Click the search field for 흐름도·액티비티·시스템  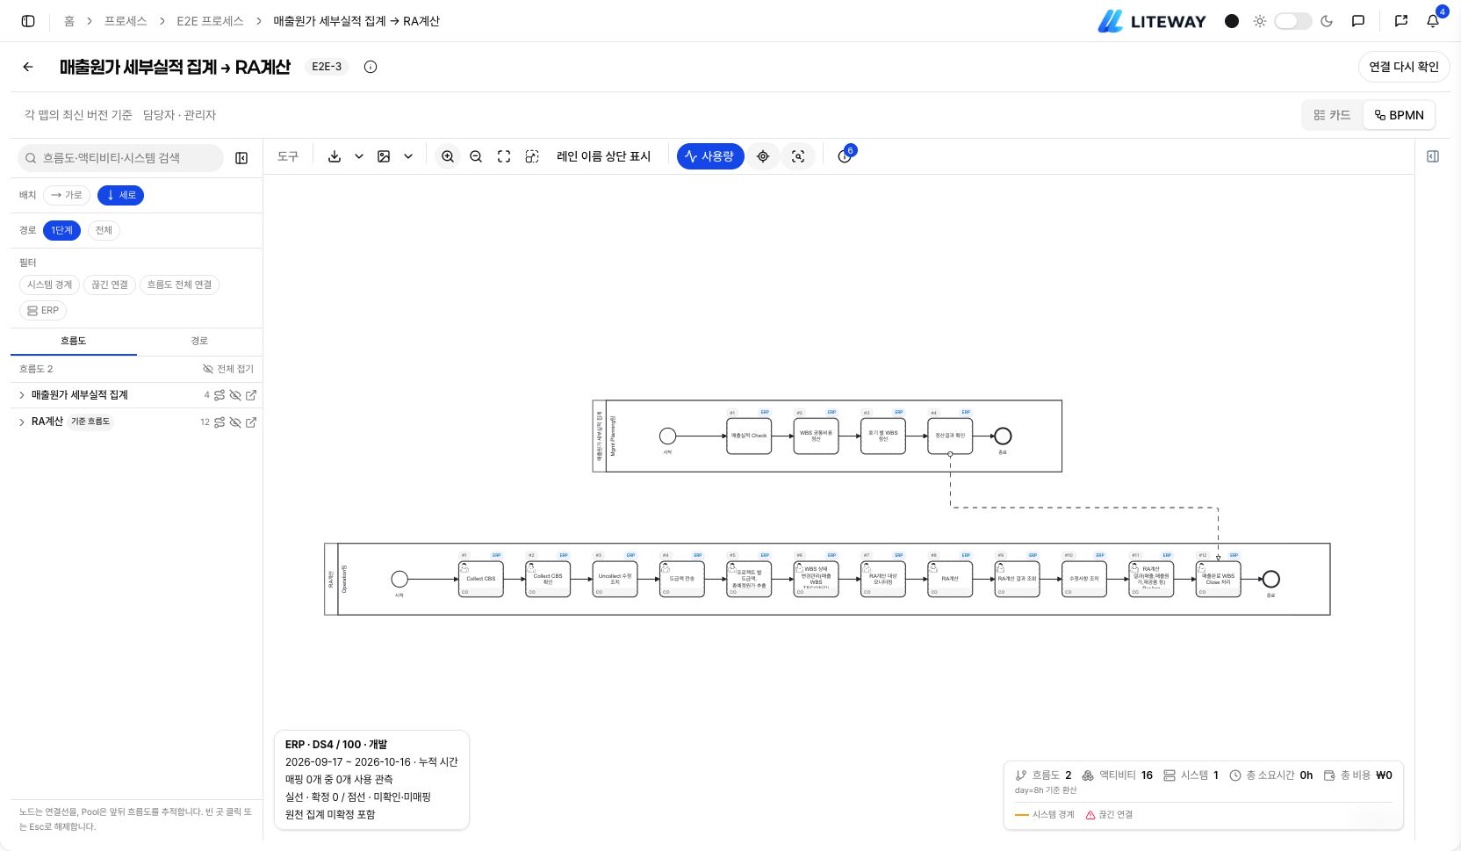coord(121,158)
